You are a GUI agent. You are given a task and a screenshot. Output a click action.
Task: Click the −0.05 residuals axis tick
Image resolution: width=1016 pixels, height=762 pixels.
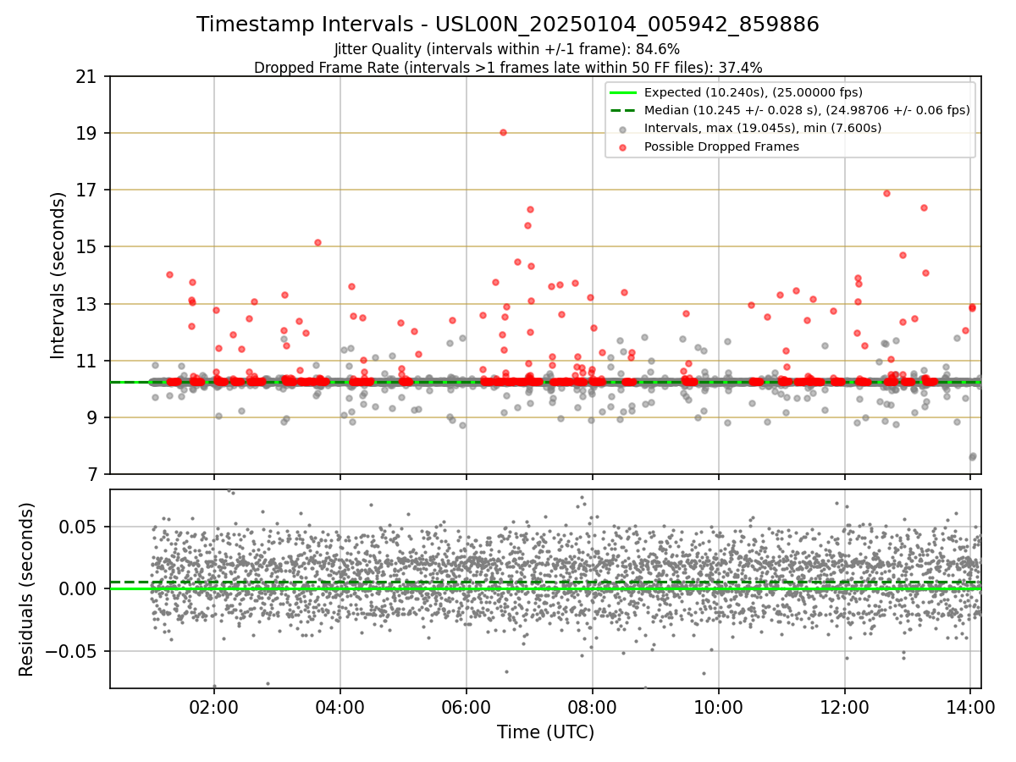(73, 651)
